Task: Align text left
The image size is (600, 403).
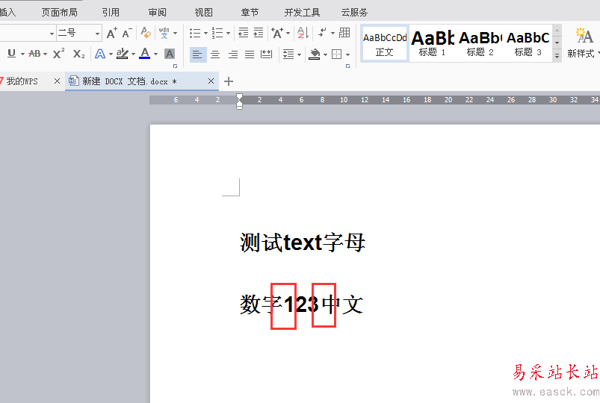Action: (197, 54)
